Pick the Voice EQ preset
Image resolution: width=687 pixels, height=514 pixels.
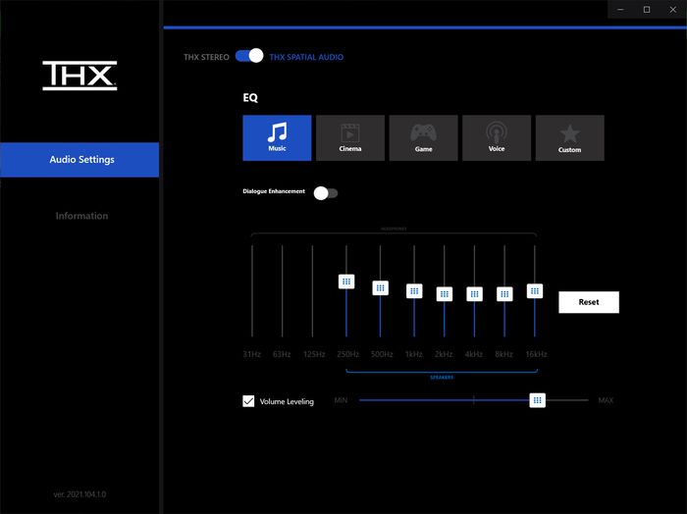coord(497,138)
